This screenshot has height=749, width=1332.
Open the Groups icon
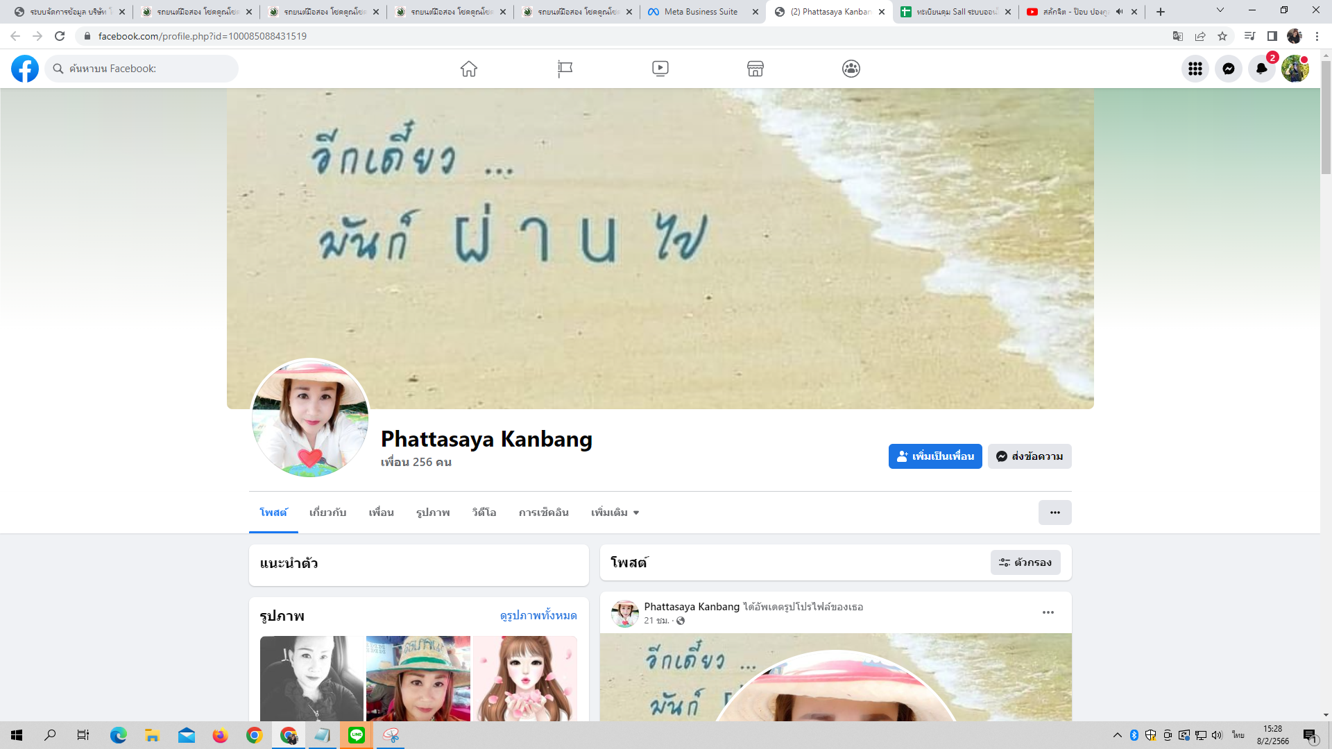[851, 69]
